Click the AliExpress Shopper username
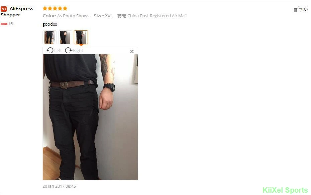This screenshot has width=311, height=195. (17, 12)
